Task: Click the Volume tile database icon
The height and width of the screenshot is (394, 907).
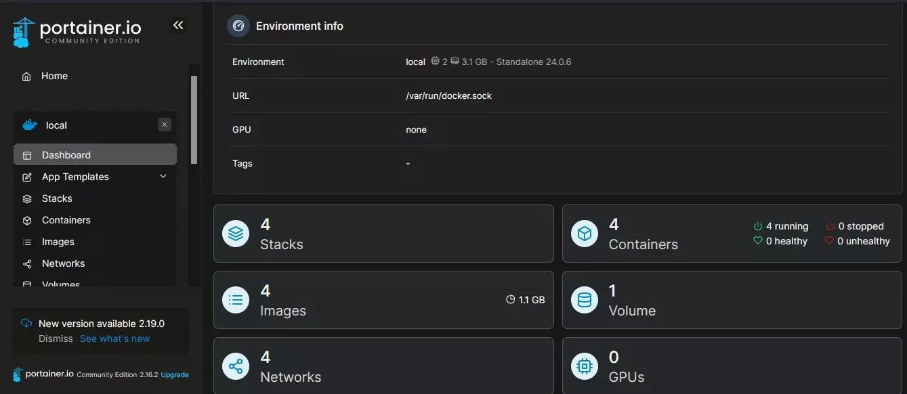Action: (584, 300)
